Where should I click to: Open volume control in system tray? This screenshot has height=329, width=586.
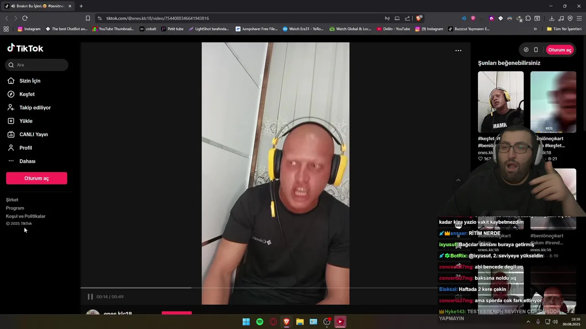coord(555,322)
